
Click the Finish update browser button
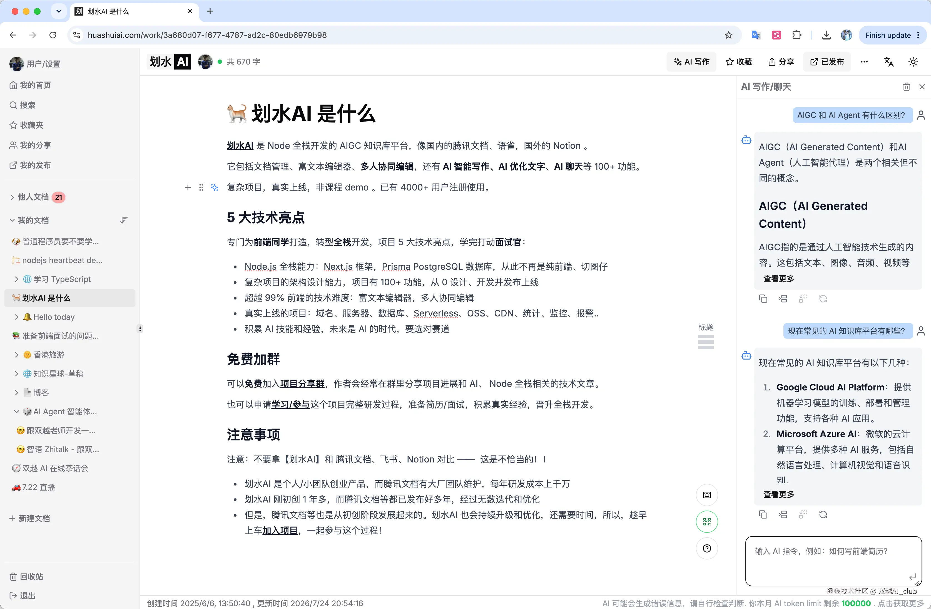pos(892,35)
